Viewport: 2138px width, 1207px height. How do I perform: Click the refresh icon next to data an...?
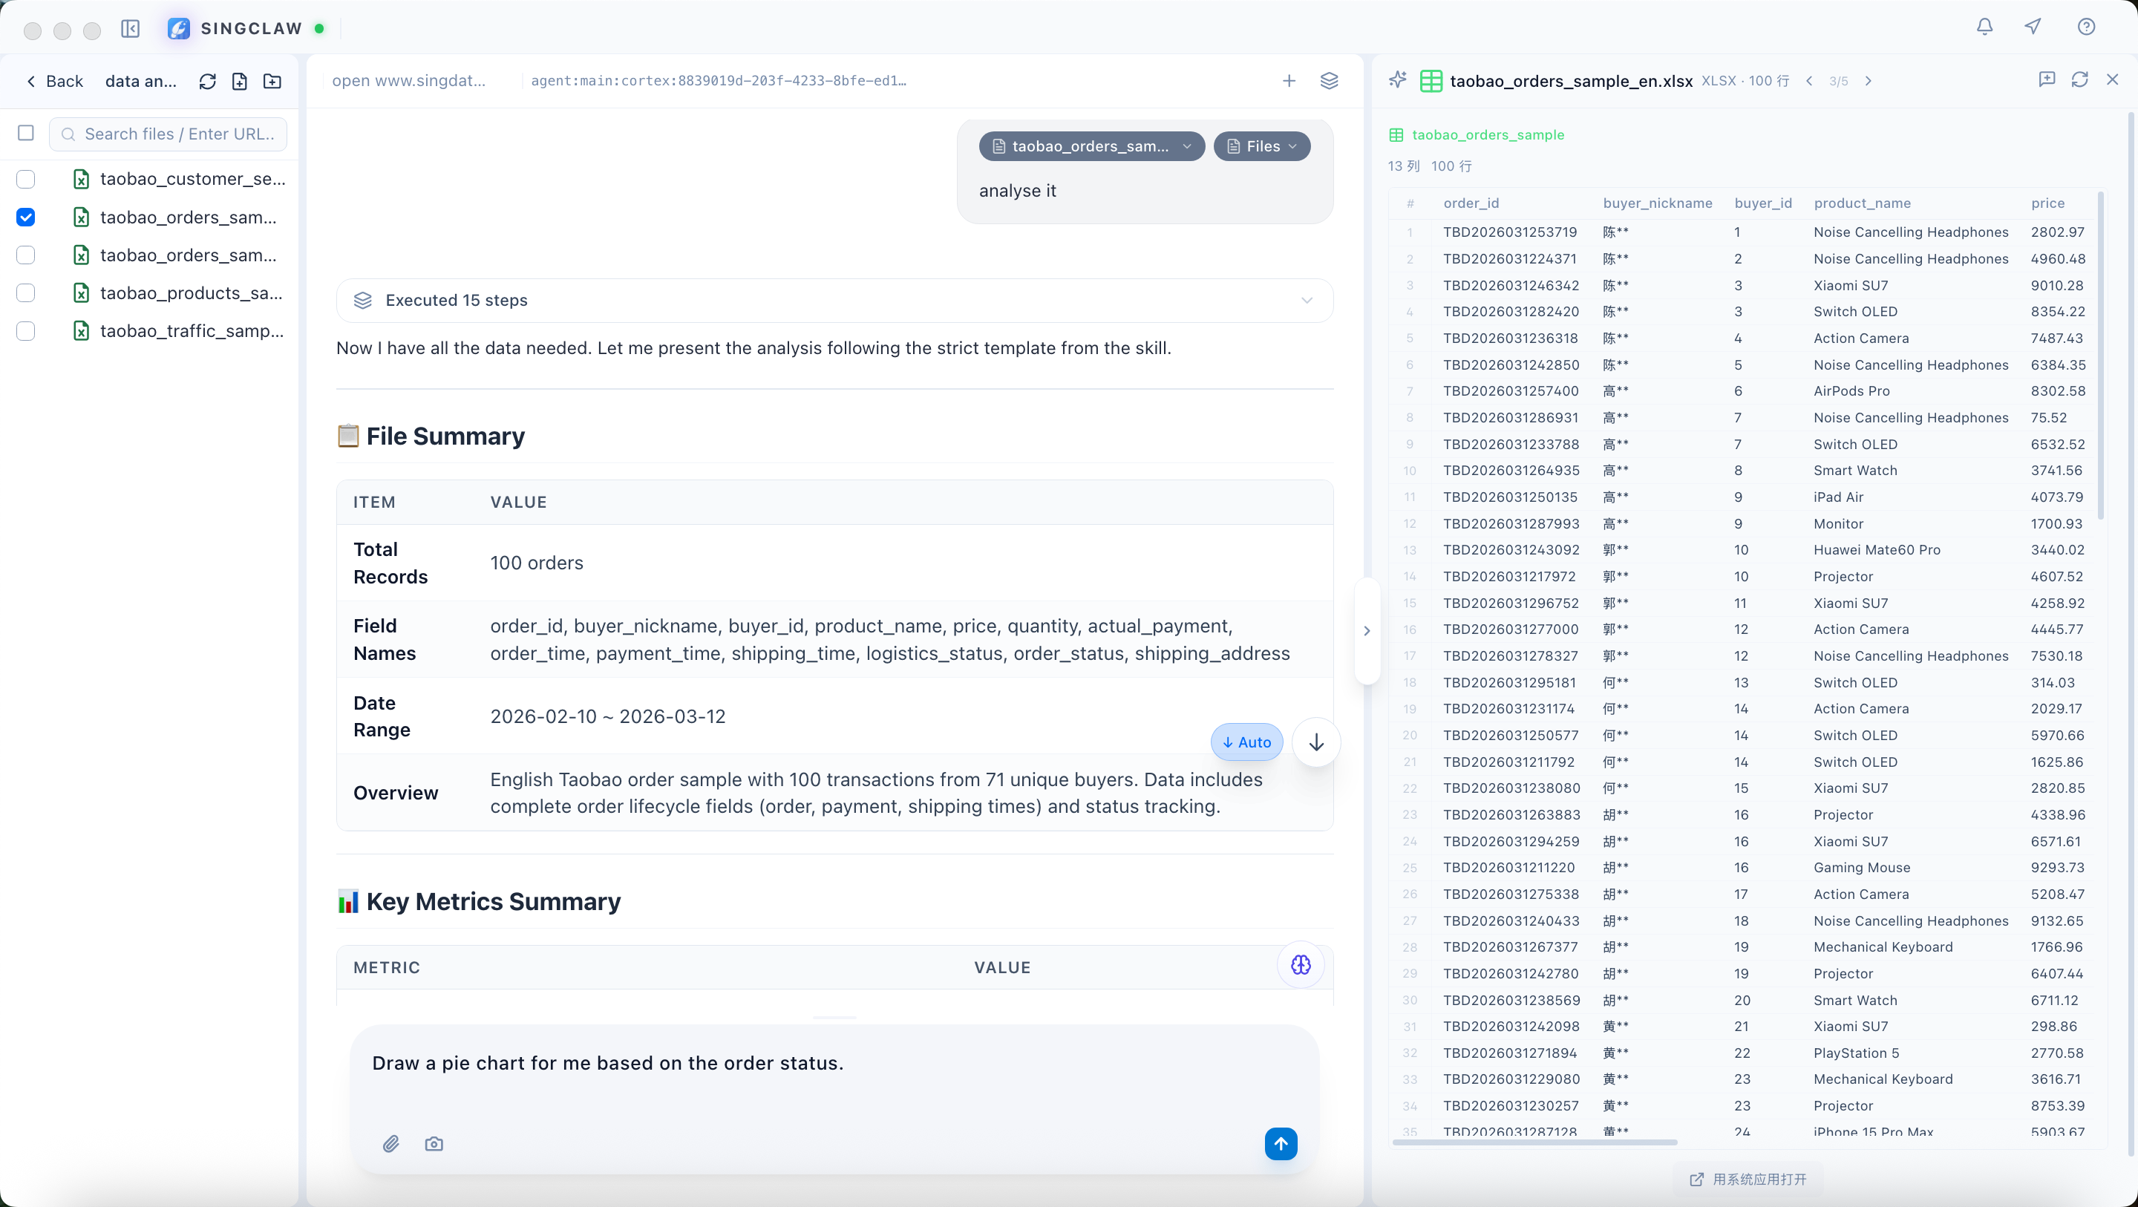pos(208,82)
